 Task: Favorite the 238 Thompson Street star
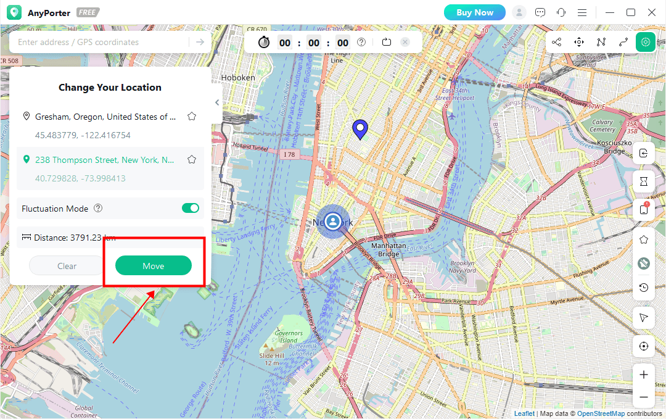(192, 160)
